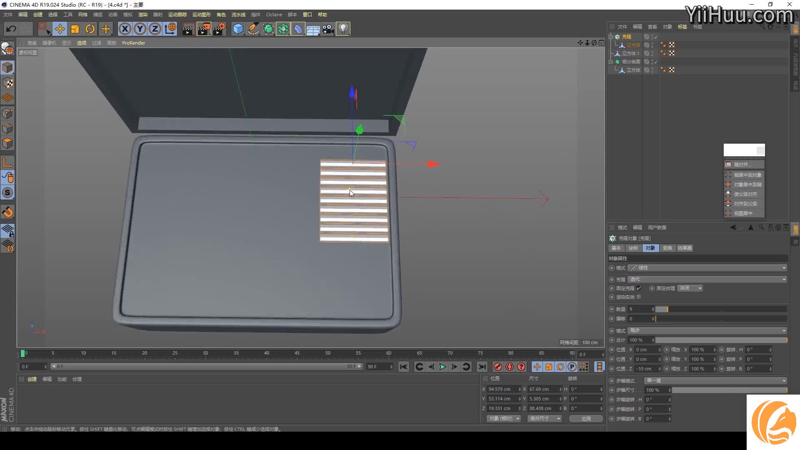Click the Undo arrow icon
Image resolution: width=800 pixels, height=450 pixels.
(11, 29)
